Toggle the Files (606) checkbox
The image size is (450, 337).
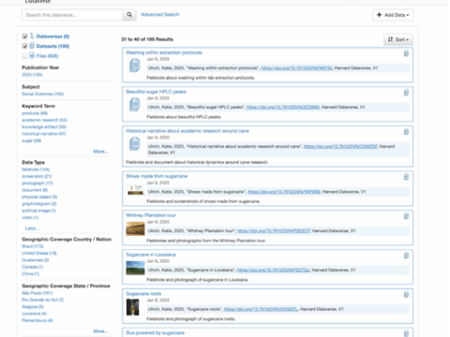pos(24,56)
